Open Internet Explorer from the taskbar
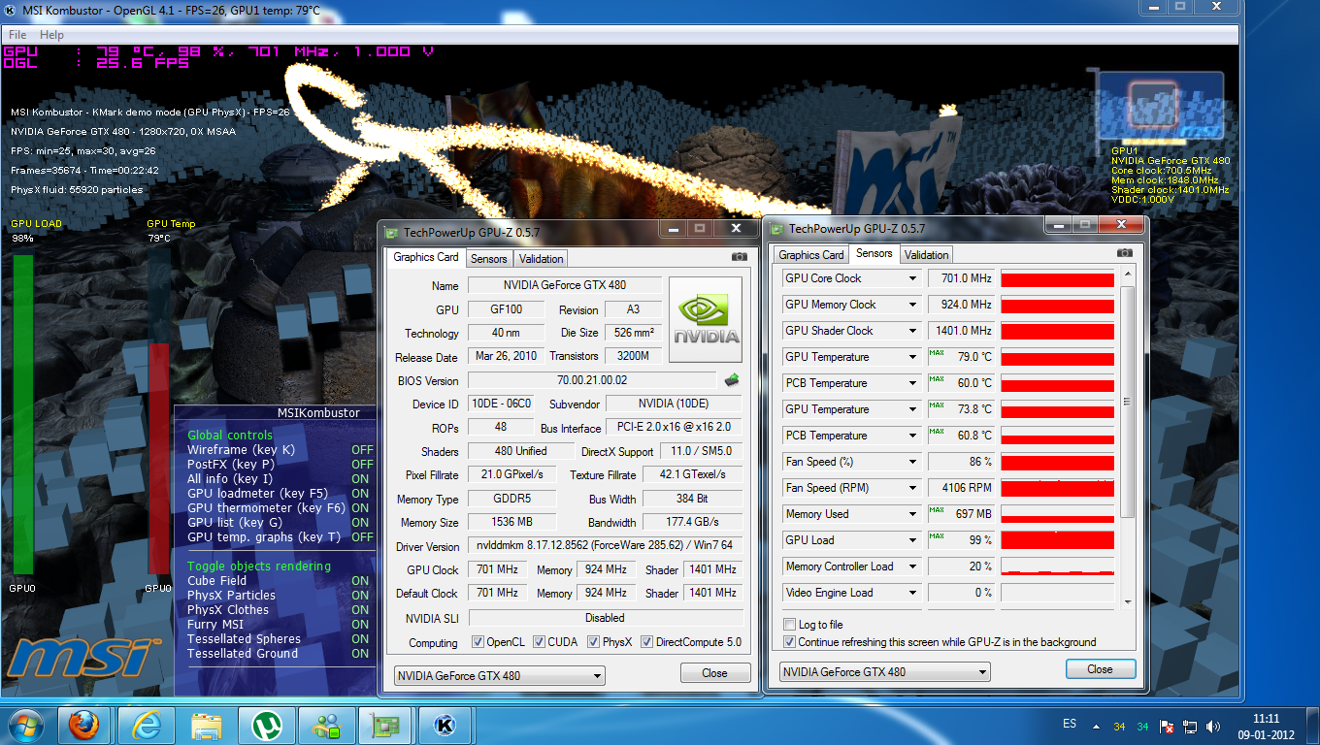Screen dimensions: 1320x745 pos(145,724)
